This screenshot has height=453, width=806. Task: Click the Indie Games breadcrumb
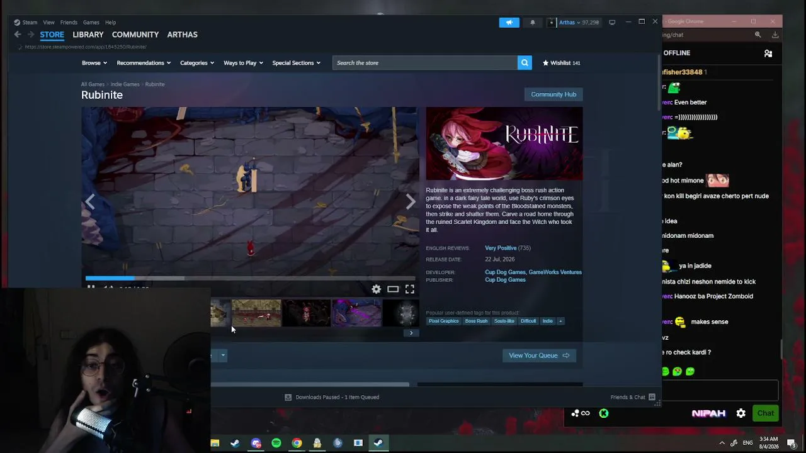pyautogui.click(x=125, y=84)
